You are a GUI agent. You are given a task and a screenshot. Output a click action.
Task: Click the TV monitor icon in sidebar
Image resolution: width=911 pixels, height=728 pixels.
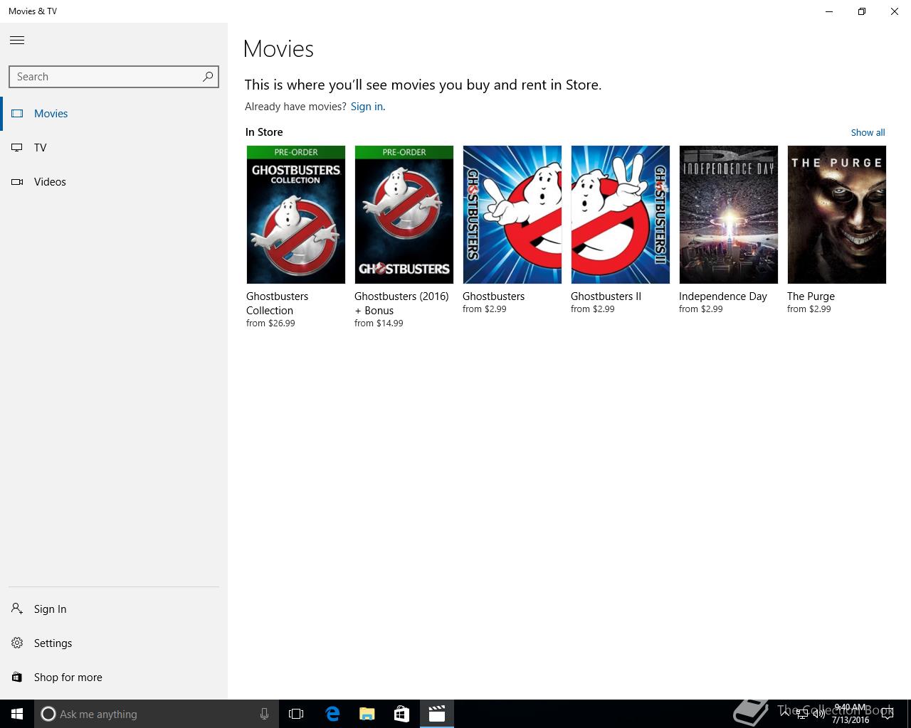(17, 147)
